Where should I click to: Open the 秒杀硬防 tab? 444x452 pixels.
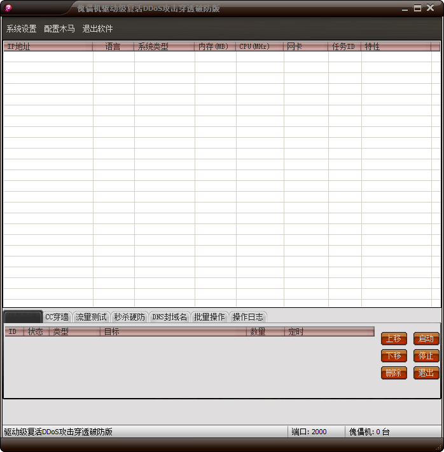point(130,317)
